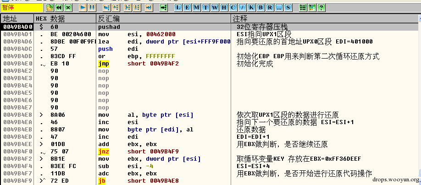Click the 反汇编 column header
Image resolution: width=421 pixels, height=185 pixels.
pos(108,19)
